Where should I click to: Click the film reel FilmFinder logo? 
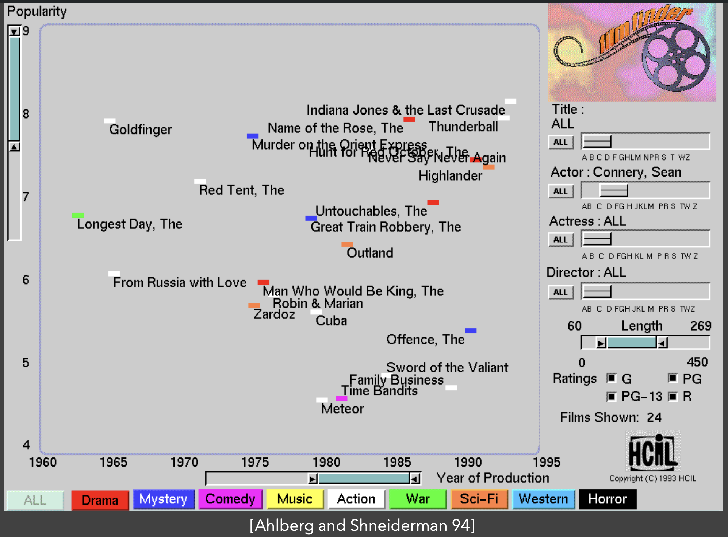point(632,53)
